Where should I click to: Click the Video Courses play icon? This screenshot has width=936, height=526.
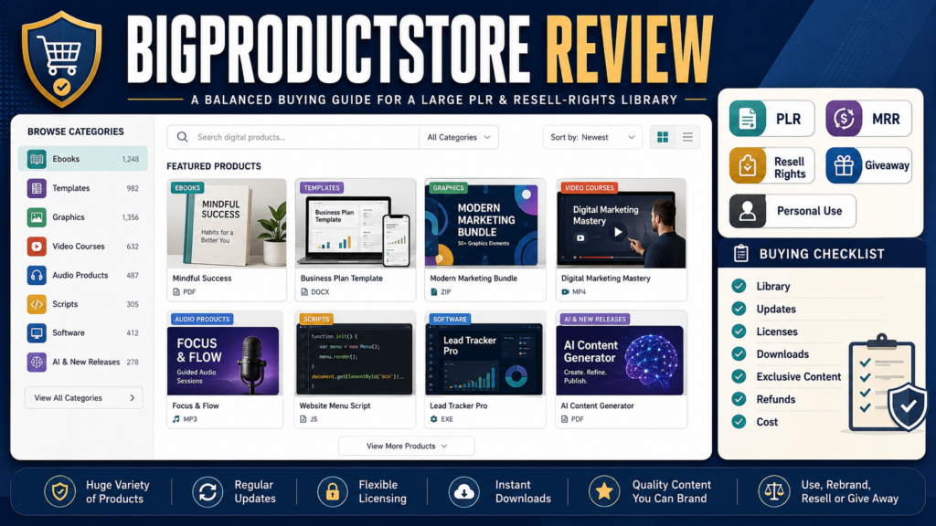(x=37, y=247)
